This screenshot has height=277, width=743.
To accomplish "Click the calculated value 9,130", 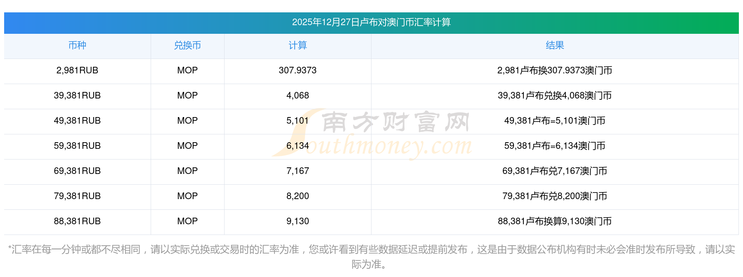I will click(298, 221).
